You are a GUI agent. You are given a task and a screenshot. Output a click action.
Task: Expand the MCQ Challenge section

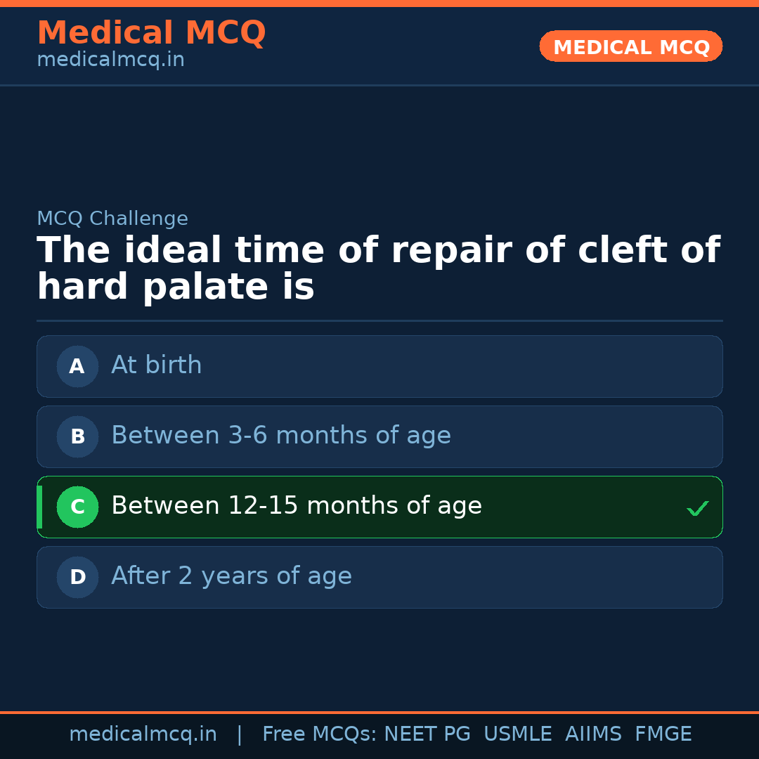click(112, 219)
